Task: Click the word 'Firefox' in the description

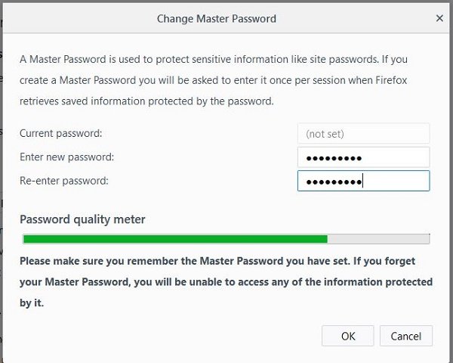Action: (x=391, y=80)
